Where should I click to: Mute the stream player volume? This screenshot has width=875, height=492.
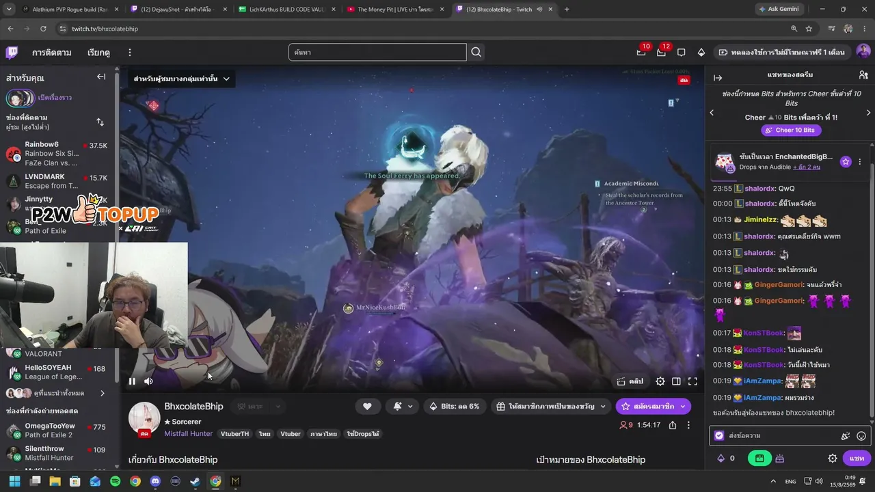click(x=148, y=381)
